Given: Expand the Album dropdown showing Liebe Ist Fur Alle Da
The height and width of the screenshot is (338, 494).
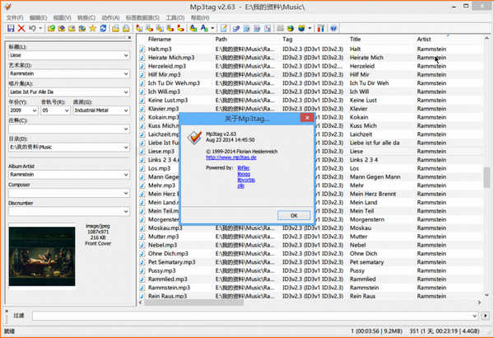Looking at the screenshot, I should [126, 92].
